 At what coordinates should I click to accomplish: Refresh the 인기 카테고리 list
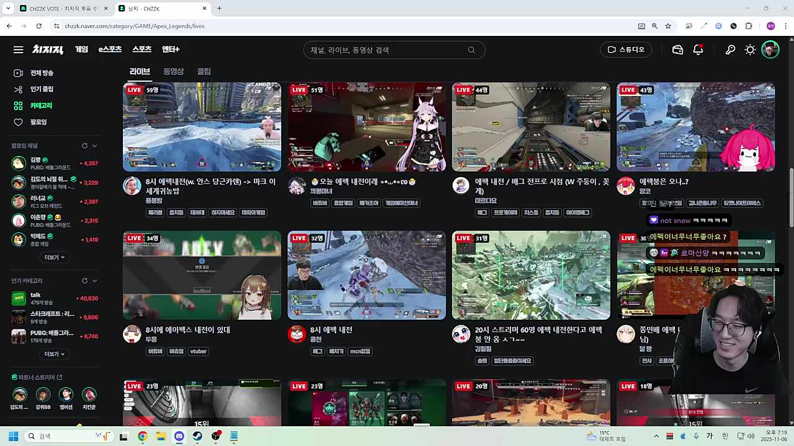click(x=84, y=281)
